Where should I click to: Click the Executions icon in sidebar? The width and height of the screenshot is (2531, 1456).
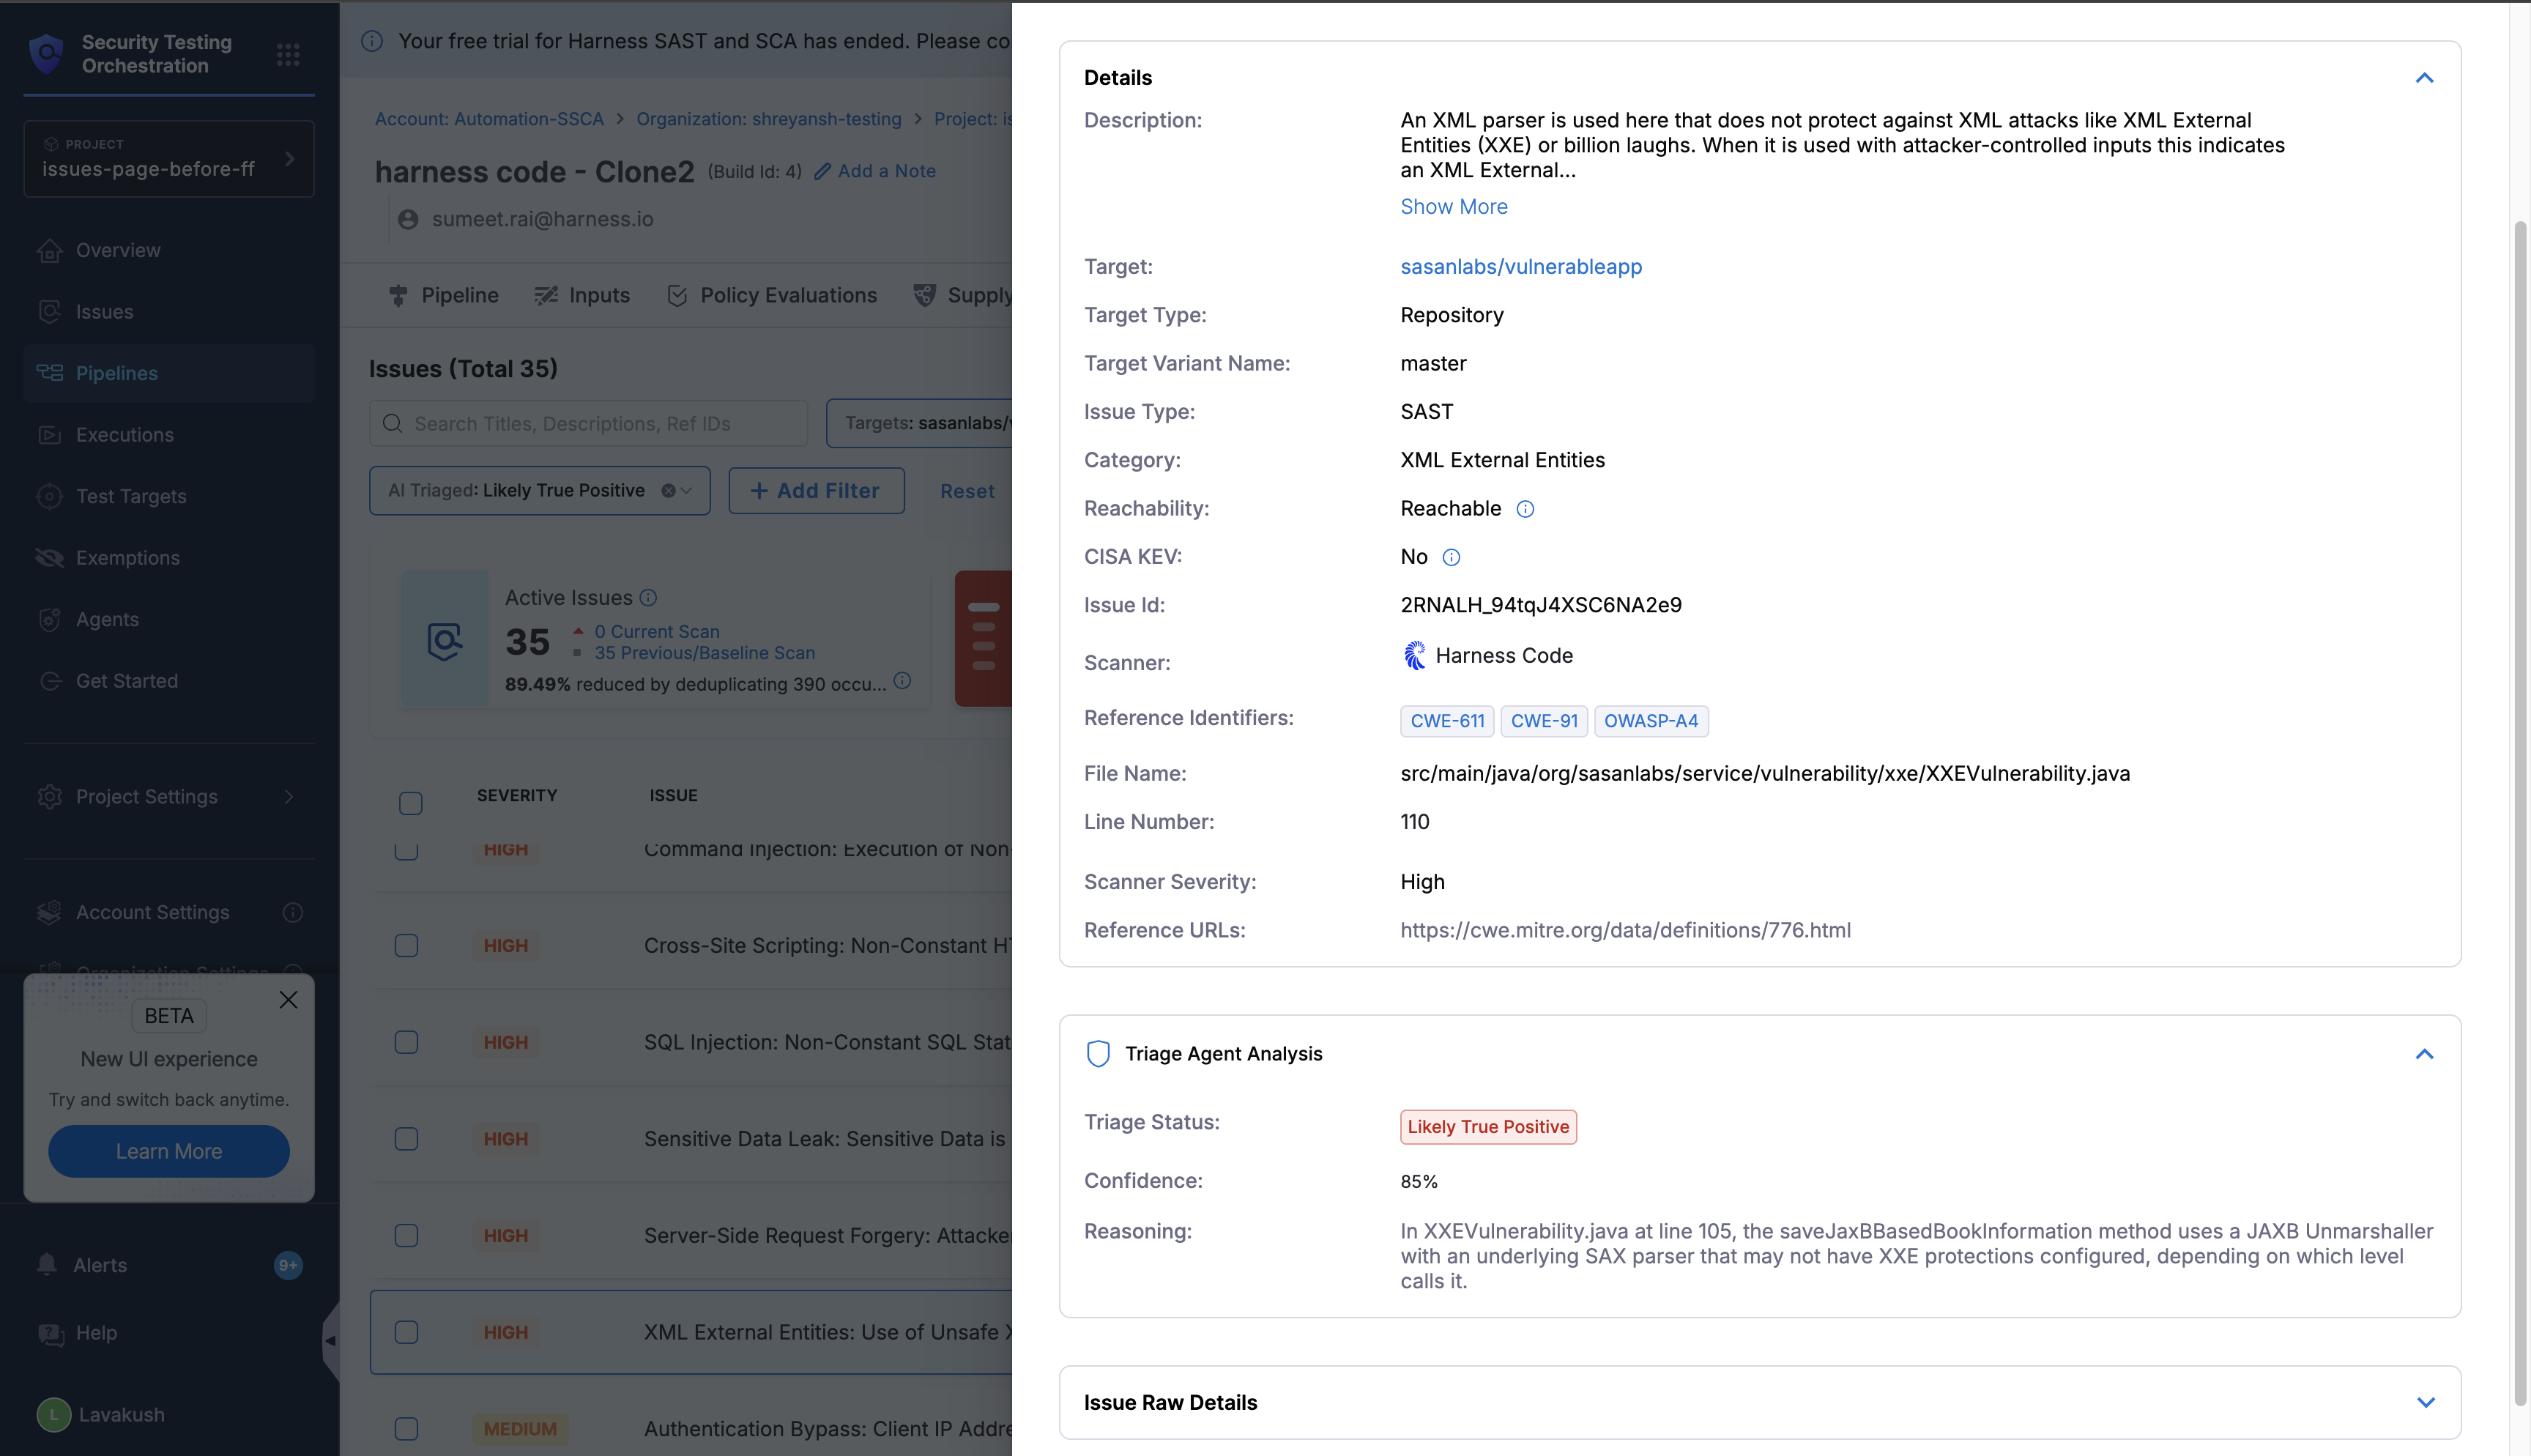pyautogui.click(x=49, y=435)
